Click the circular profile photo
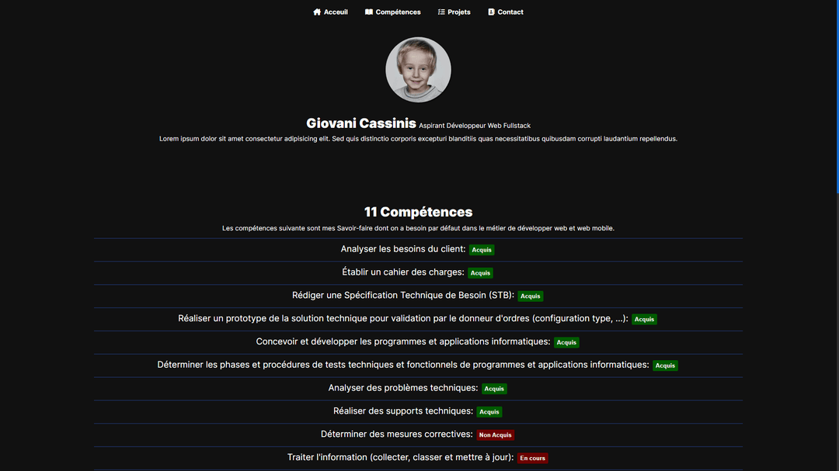This screenshot has height=471, width=839. pyautogui.click(x=418, y=70)
